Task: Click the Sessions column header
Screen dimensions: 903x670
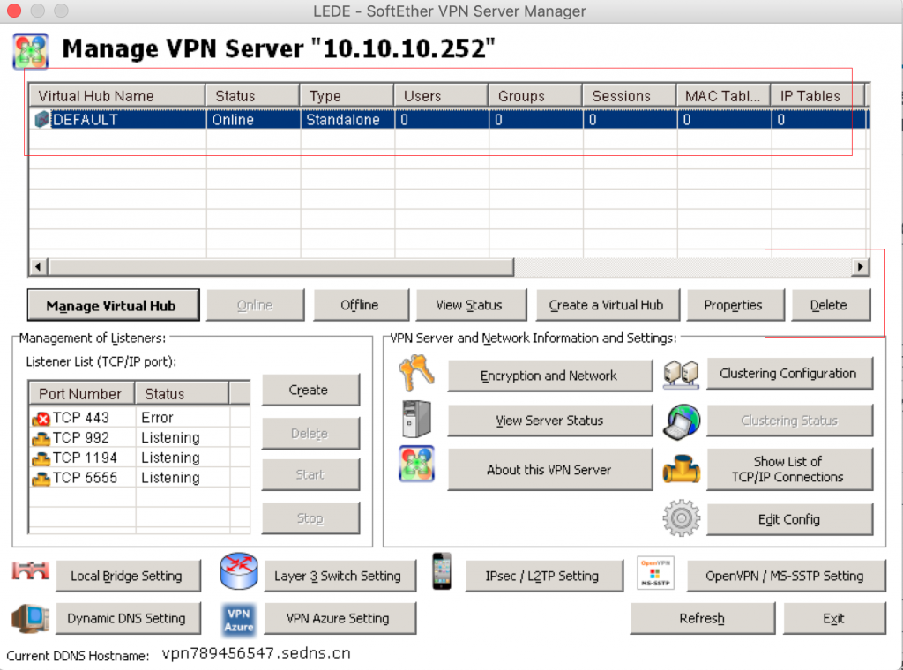Action: tap(630, 96)
